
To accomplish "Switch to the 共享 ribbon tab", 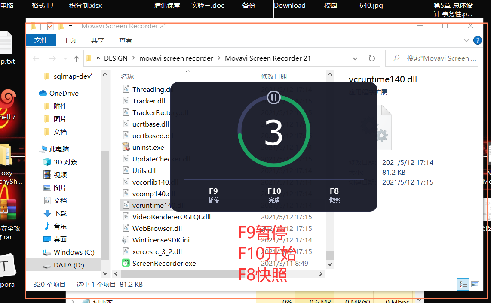I will (x=98, y=41).
